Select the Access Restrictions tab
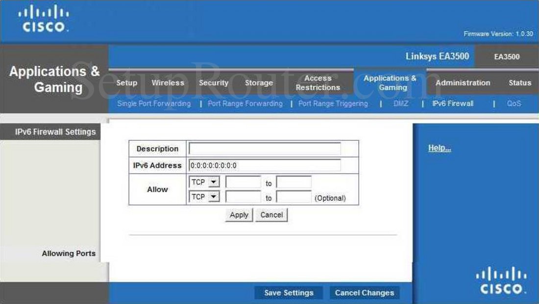This screenshot has width=539, height=304. 318,83
